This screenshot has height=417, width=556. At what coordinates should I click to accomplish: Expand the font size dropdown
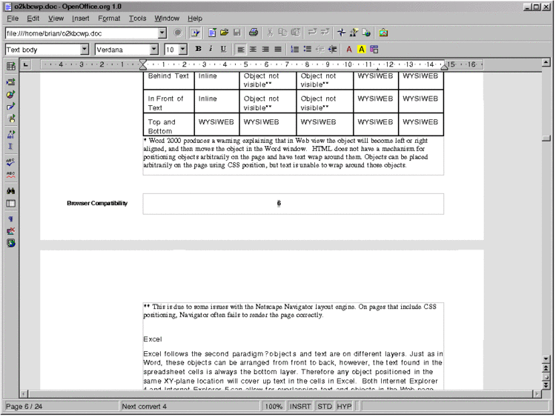coord(182,50)
